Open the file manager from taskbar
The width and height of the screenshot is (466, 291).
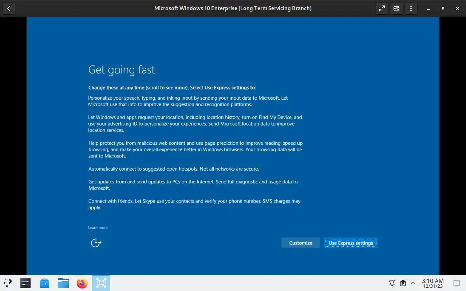63,283
